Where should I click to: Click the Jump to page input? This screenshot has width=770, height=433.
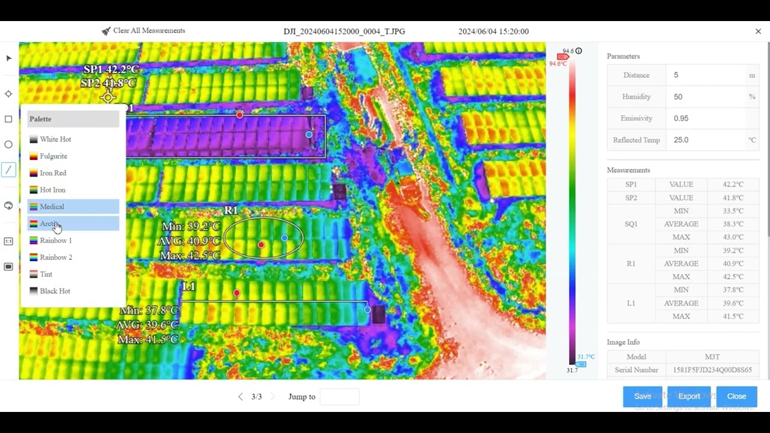[x=339, y=396]
